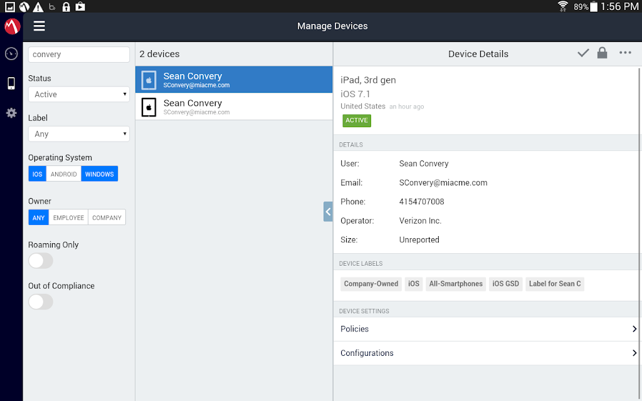Viewport: 642px width, 401px height.
Task: Select the EMPLOYEE owner filter button
Action: pyautogui.click(x=68, y=217)
